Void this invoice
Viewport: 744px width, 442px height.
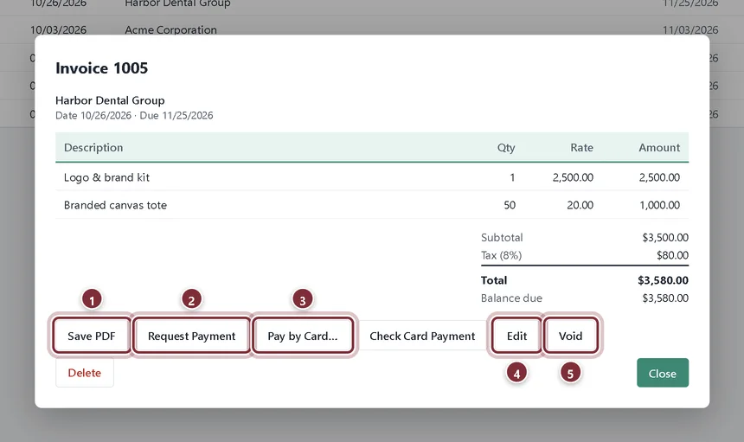570,336
